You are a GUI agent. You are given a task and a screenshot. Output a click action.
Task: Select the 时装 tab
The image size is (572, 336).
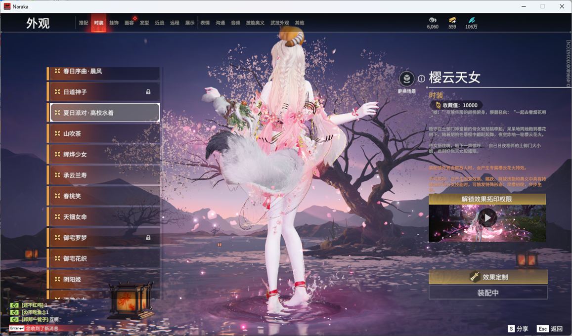click(98, 23)
